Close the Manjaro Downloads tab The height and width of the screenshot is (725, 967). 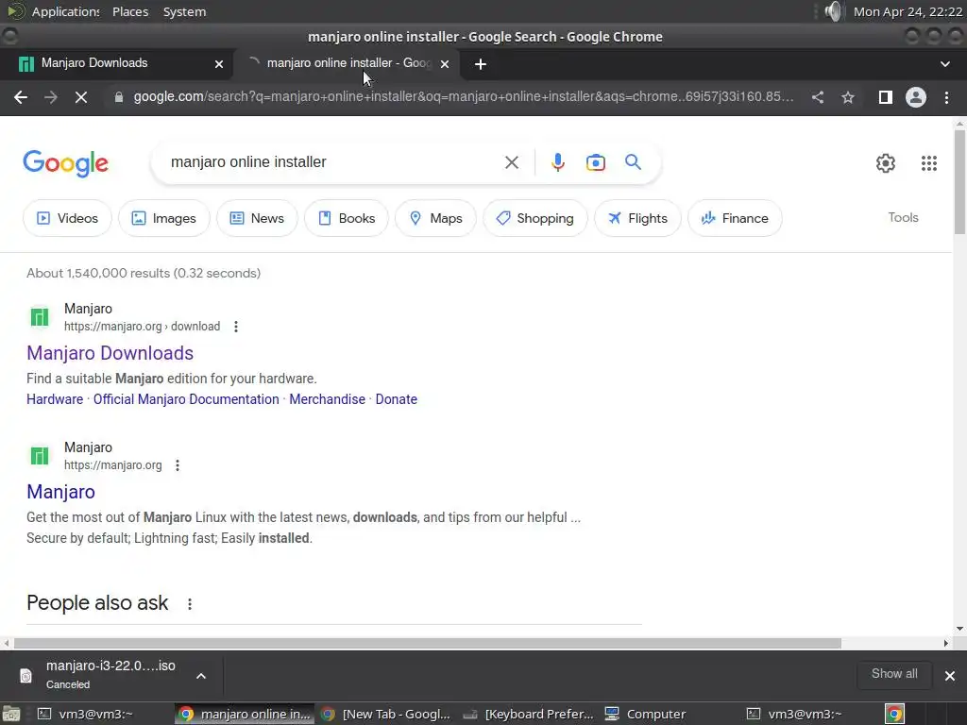(x=219, y=64)
